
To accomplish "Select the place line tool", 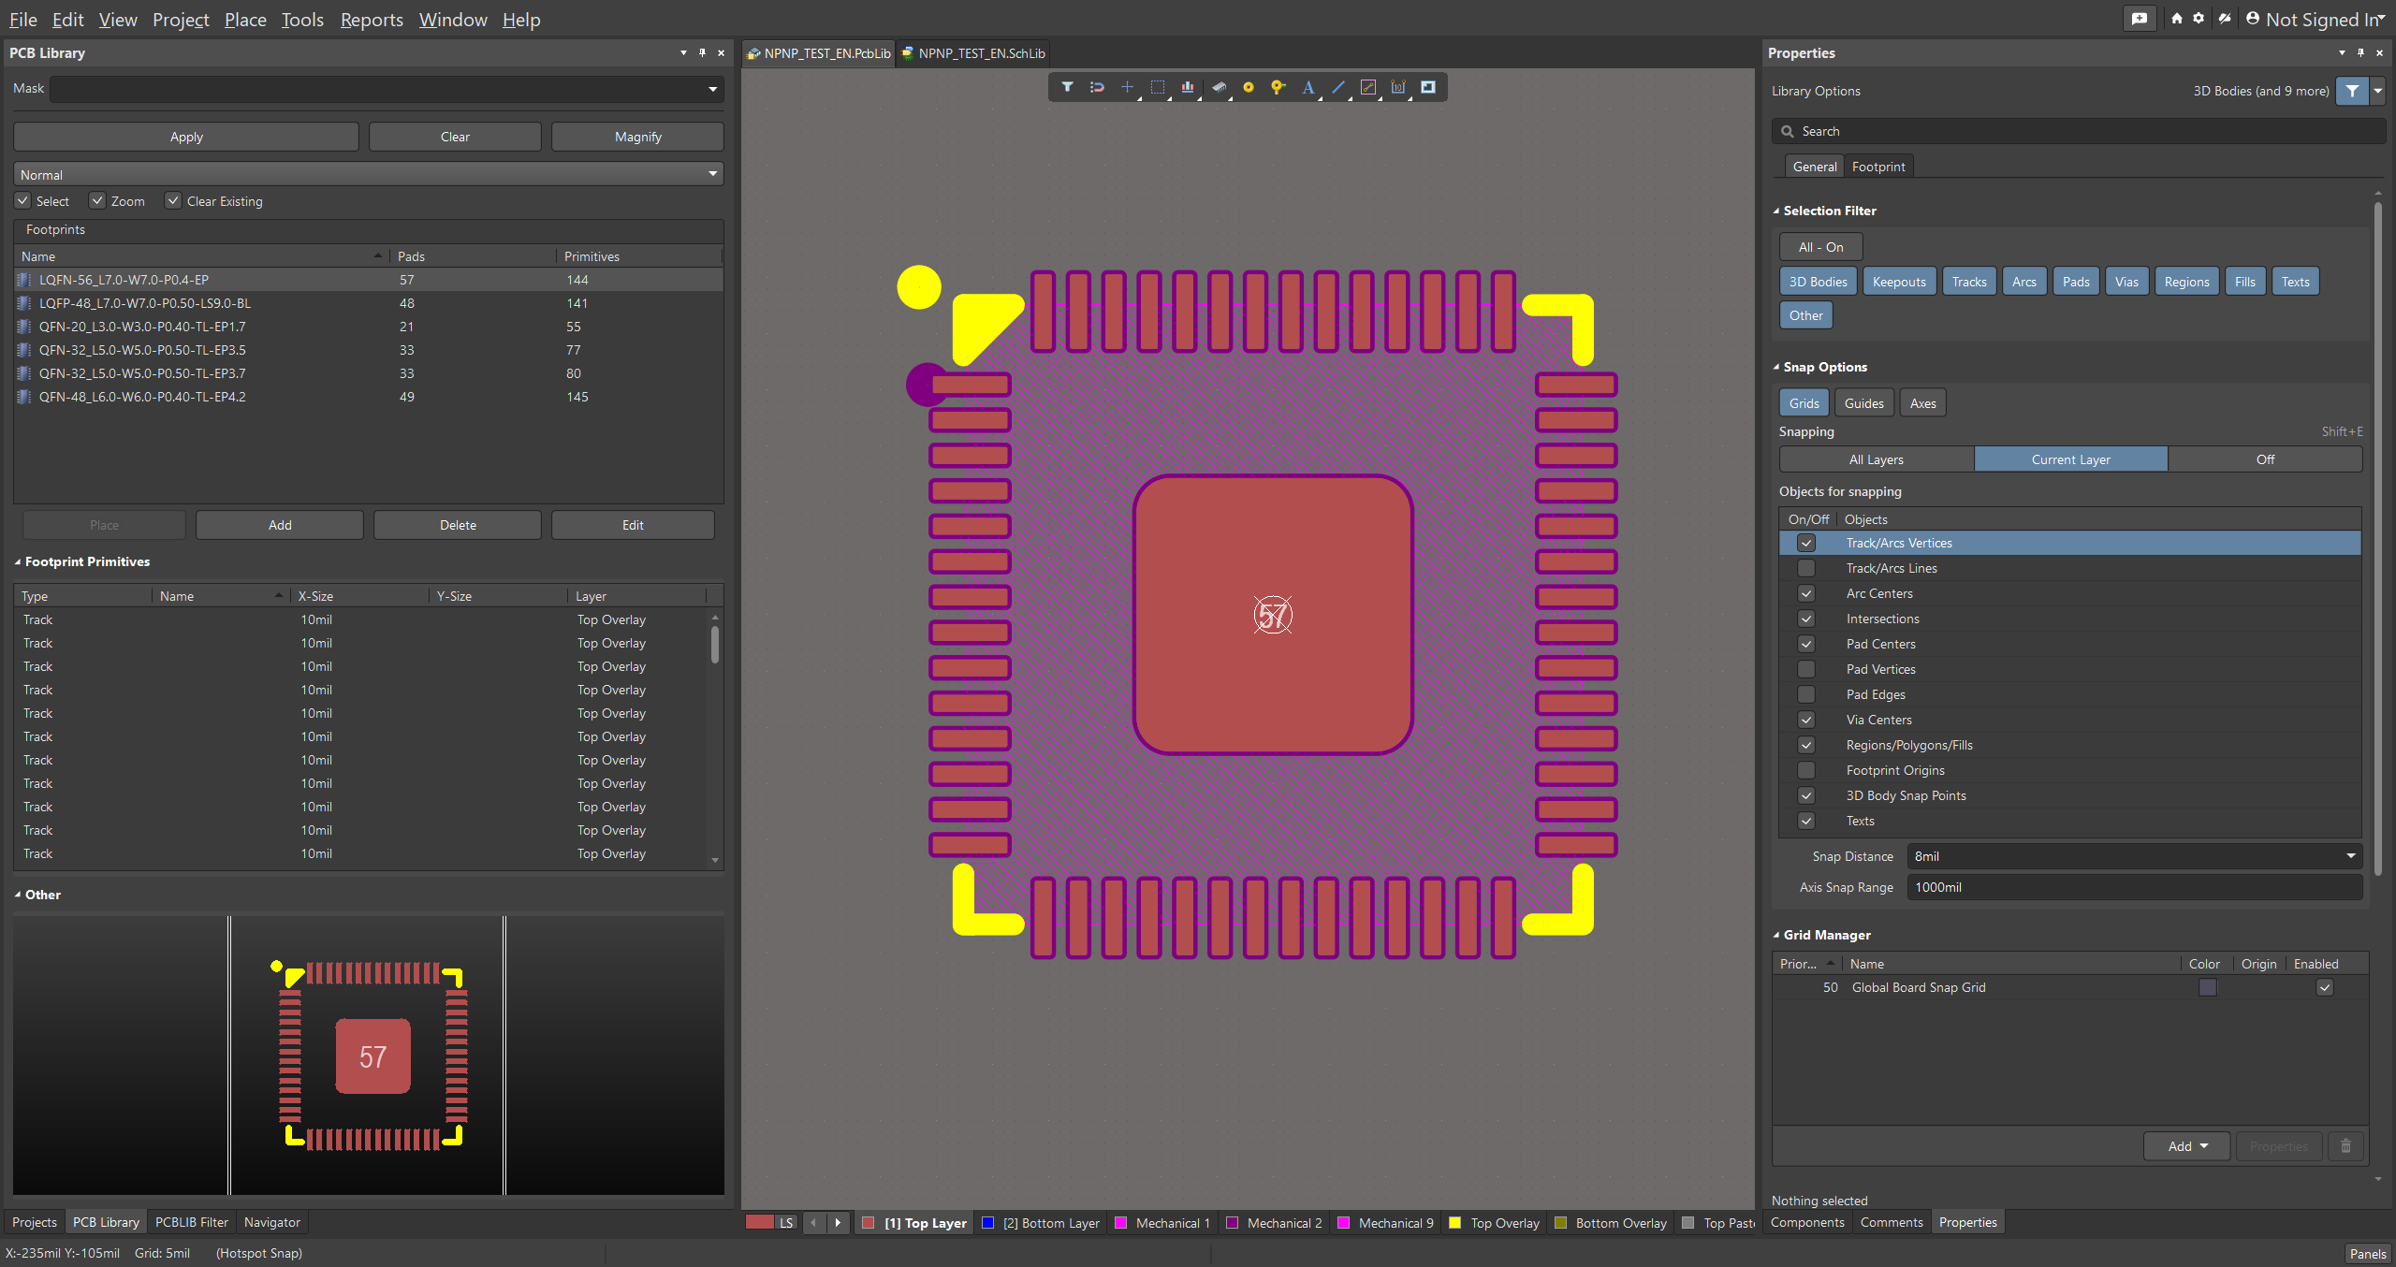I will click(1338, 87).
